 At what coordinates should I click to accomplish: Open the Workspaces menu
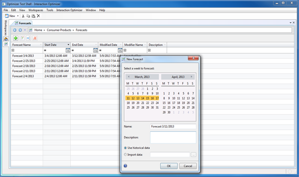click(x=36, y=10)
